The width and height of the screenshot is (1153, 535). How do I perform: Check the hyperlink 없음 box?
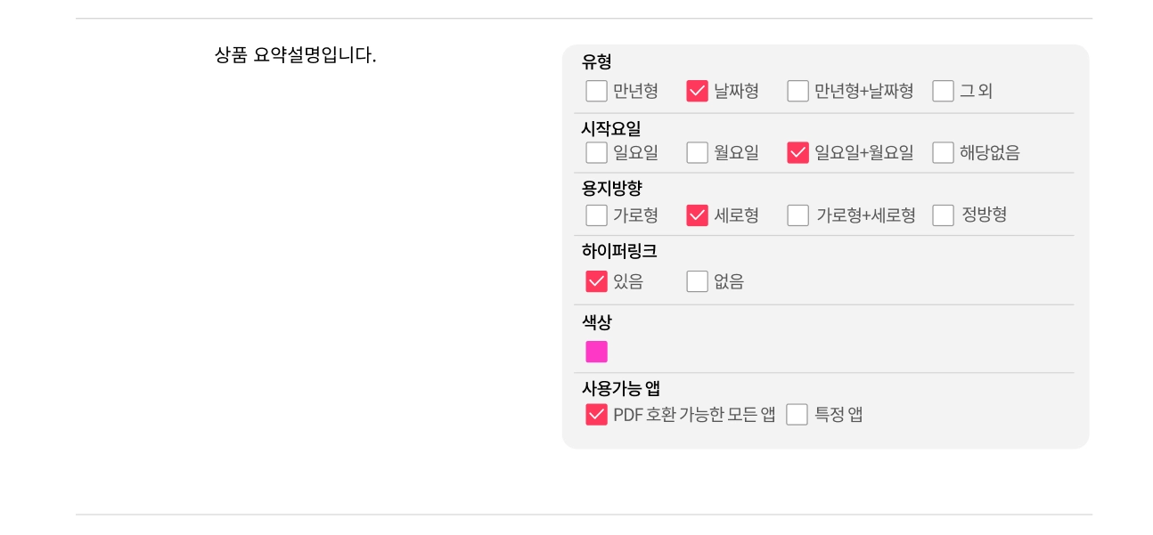697,281
